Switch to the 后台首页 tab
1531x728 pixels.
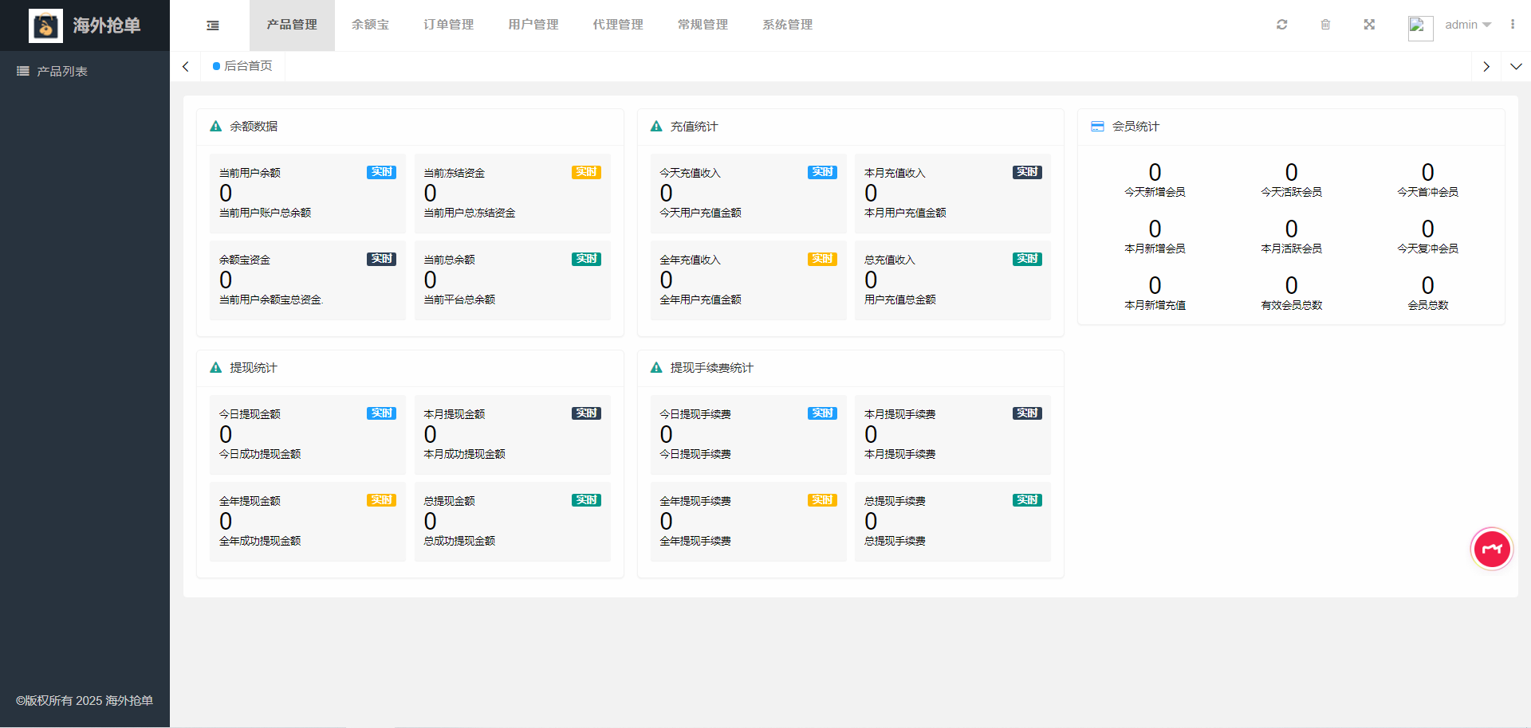click(x=243, y=66)
